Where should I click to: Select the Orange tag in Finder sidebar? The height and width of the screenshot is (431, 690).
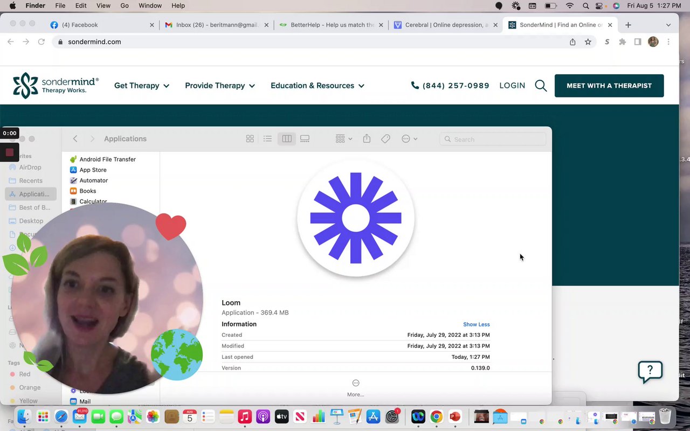[x=30, y=388]
